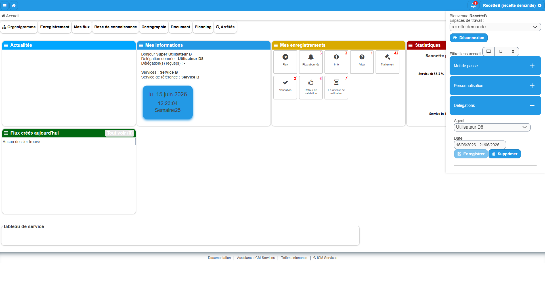This screenshot has width=545, height=306.
Task: Select the desktop screen filter icon
Action: [x=489, y=52]
